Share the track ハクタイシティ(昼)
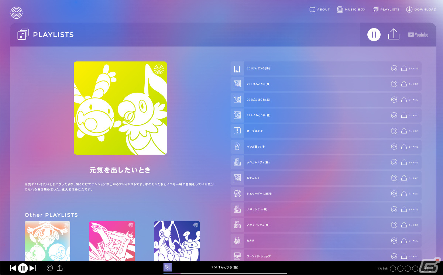 pos(409,225)
